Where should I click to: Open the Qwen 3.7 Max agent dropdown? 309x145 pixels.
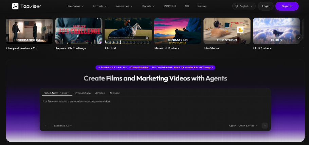(248, 126)
